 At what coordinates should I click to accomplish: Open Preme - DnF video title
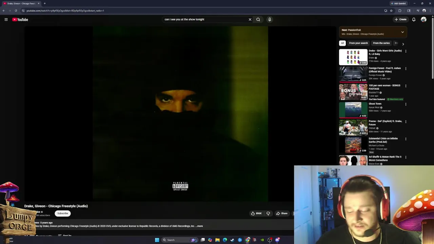point(385,123)
